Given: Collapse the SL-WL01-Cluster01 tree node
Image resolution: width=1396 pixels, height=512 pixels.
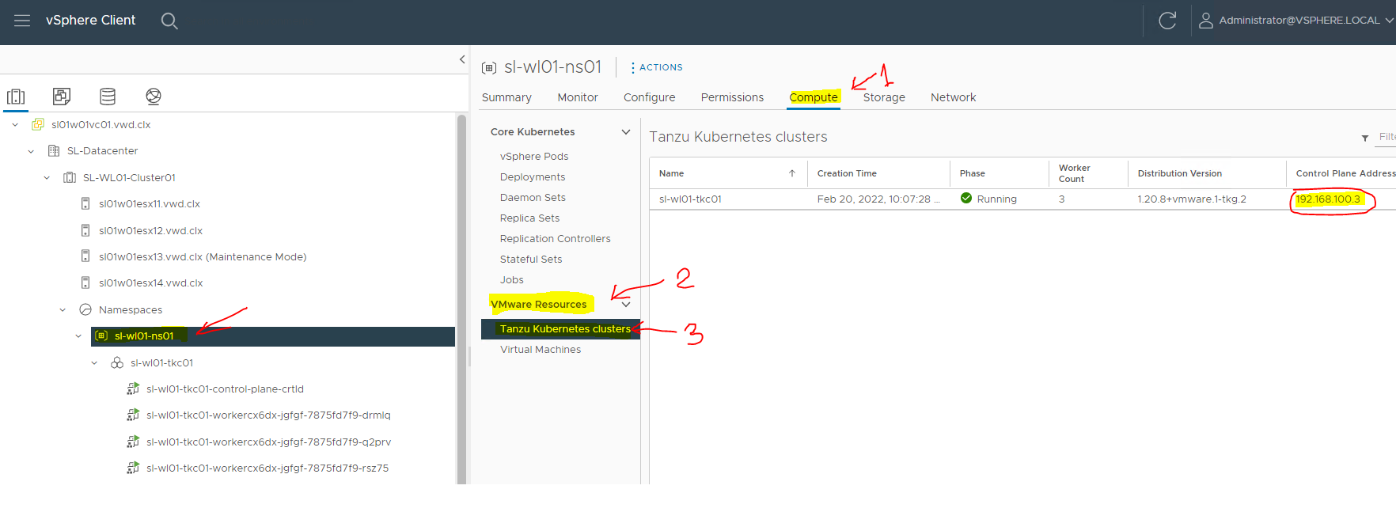Looking at the screenshot, I should click(47, 178).
